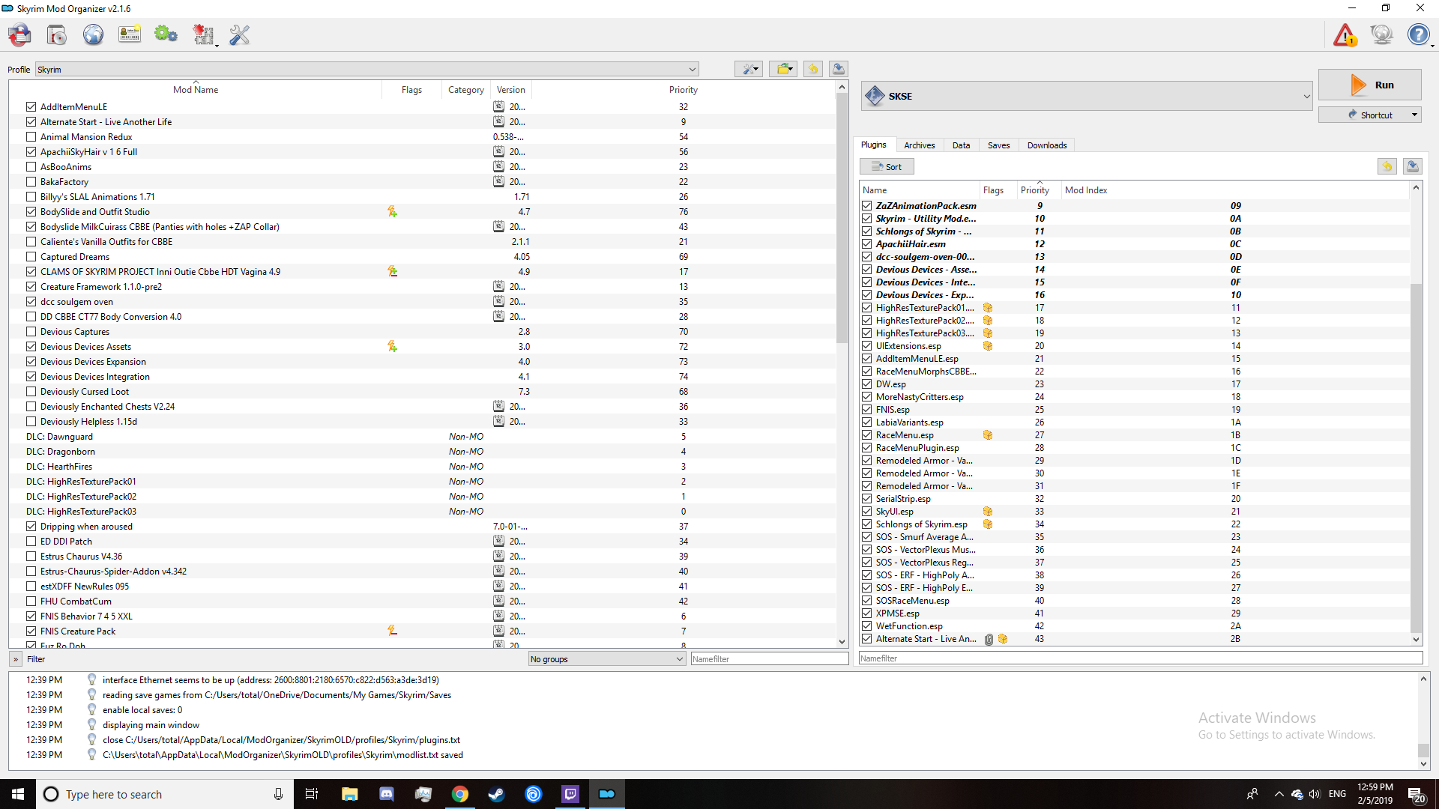Switch to the Downloads tab
Viewport: 1439px width, 809px height.
[1047, 145]
